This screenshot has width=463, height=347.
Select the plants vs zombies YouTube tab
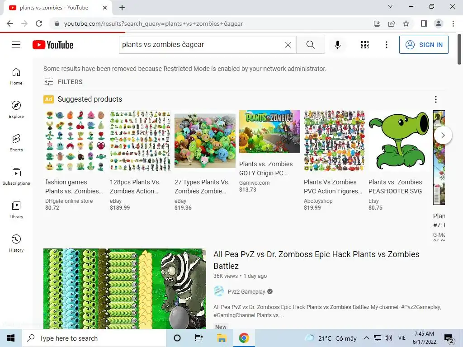54,8
